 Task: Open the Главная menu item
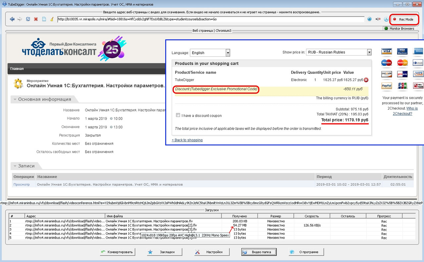[x=17, y=69]
